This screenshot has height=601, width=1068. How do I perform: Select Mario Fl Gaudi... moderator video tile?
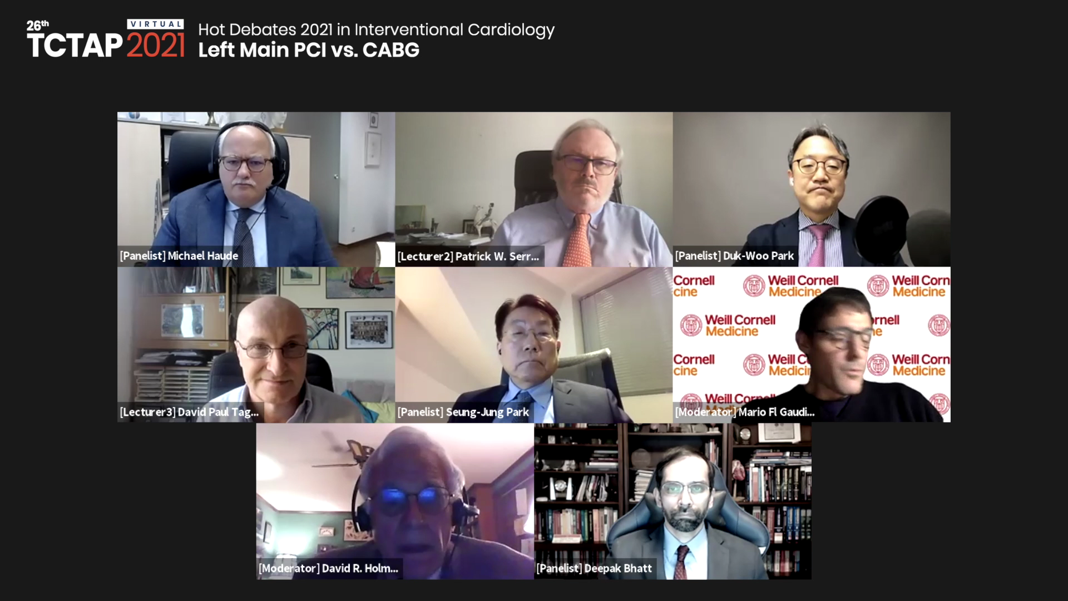(812, 345)
